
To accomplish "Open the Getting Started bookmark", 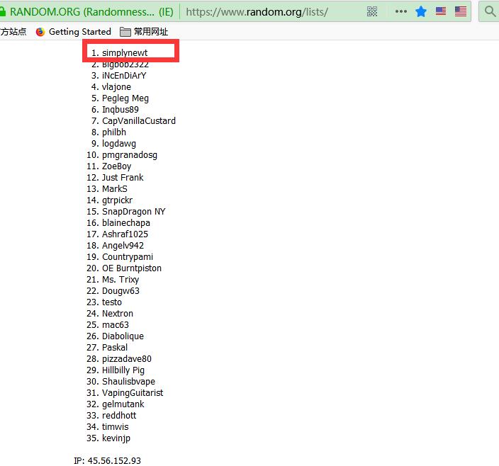I will (x=79, y=32).
